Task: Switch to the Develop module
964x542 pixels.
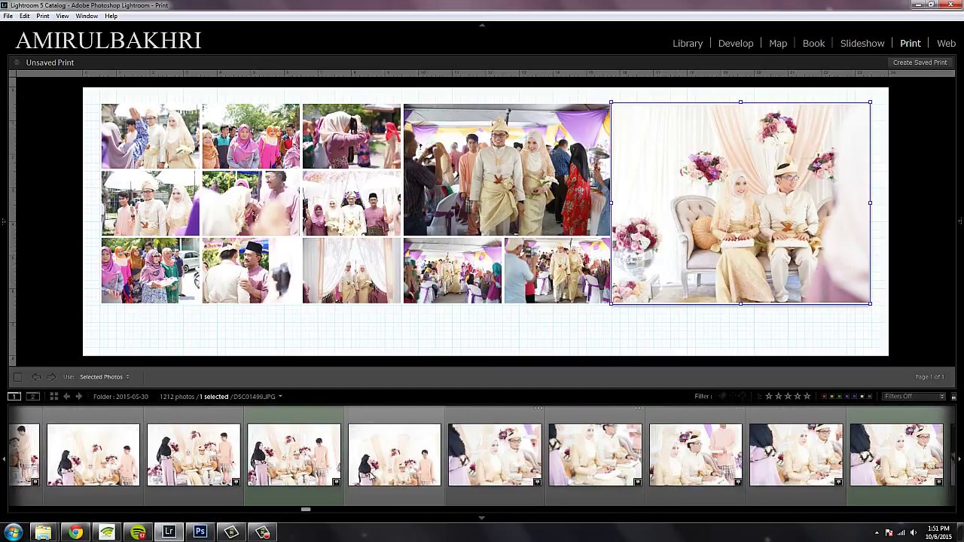Action: click(736, 44)
